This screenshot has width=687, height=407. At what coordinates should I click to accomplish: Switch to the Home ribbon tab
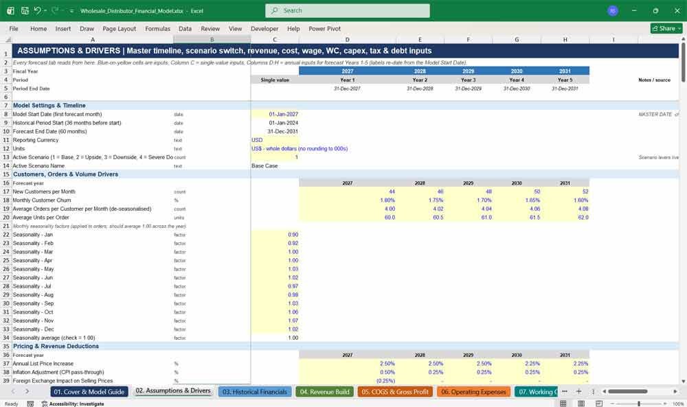[x=38, y=28]
